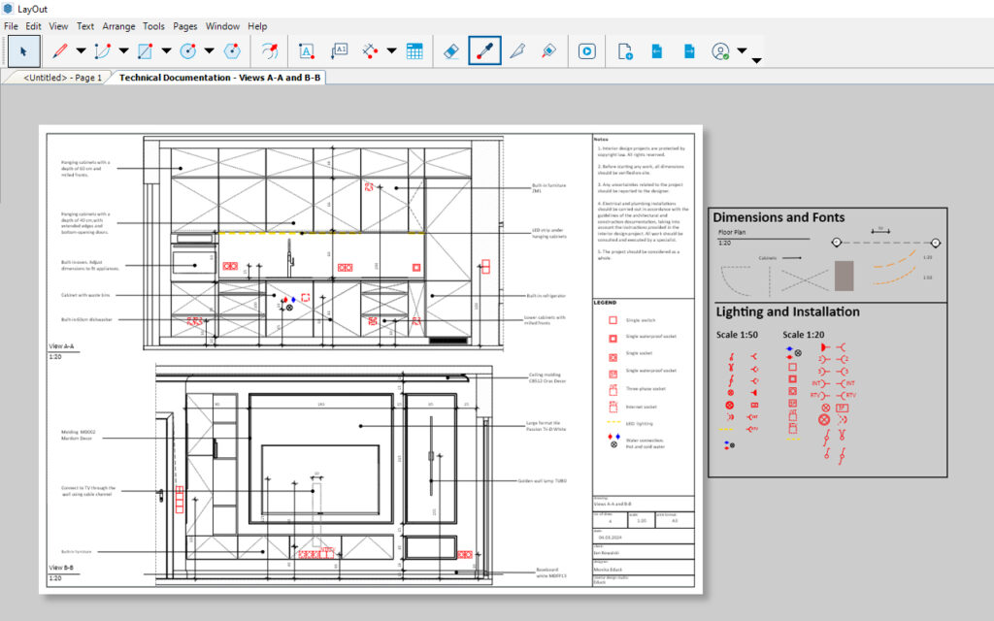Expand the Line tool dropdown arrow
Image resolution: width=994 pixels, height=621 pixels.
click(82, 51)
